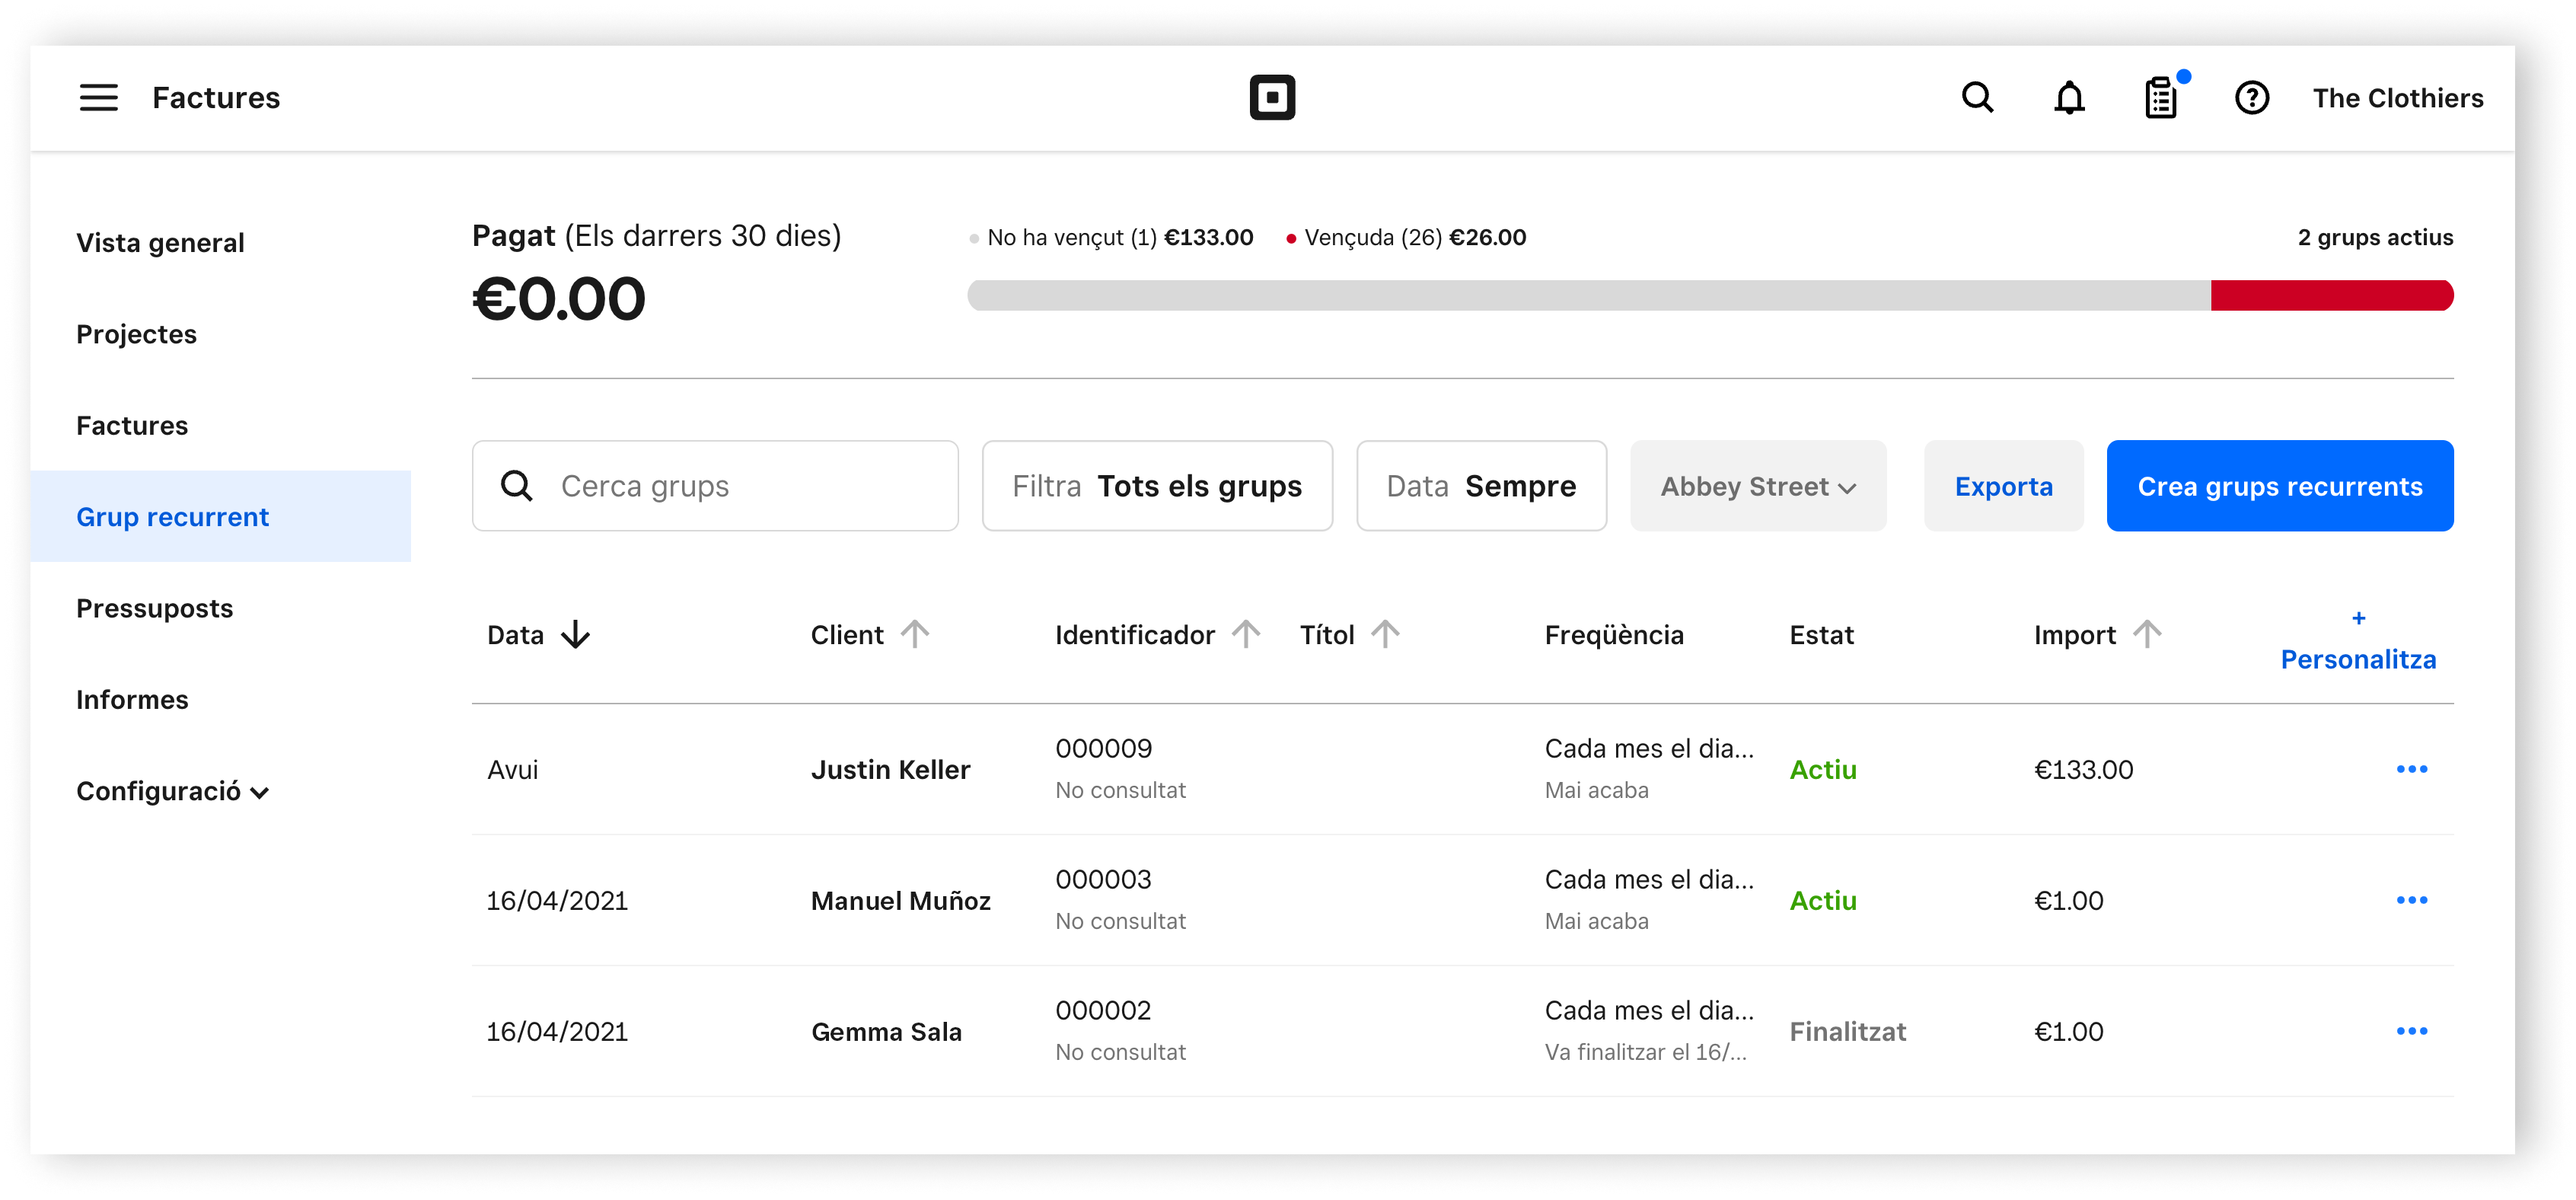Open search with the magnifier icon
Screen dimensions: 2576x1200
(x=1977, y=98)
